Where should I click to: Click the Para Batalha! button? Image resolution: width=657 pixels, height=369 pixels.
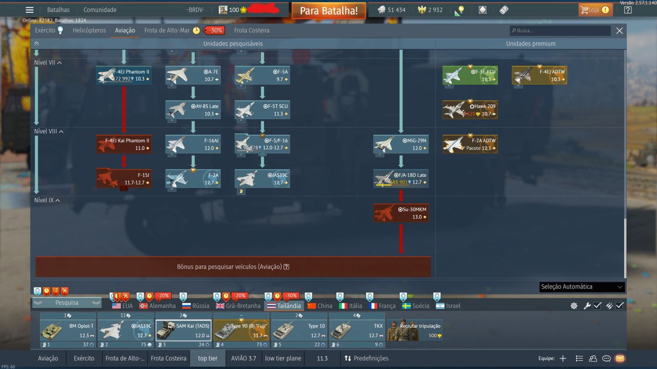pos(328,10)
